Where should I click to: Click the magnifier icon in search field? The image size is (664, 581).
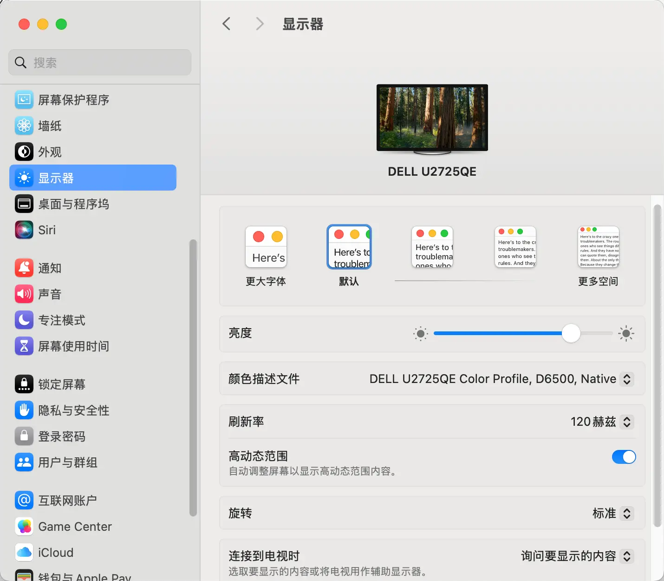20,62
